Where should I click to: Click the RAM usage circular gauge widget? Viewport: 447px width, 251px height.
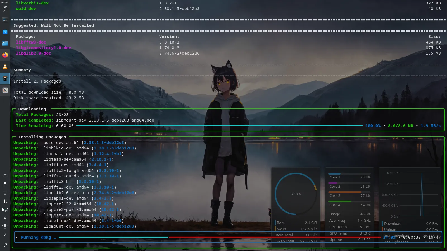[296, 194]
